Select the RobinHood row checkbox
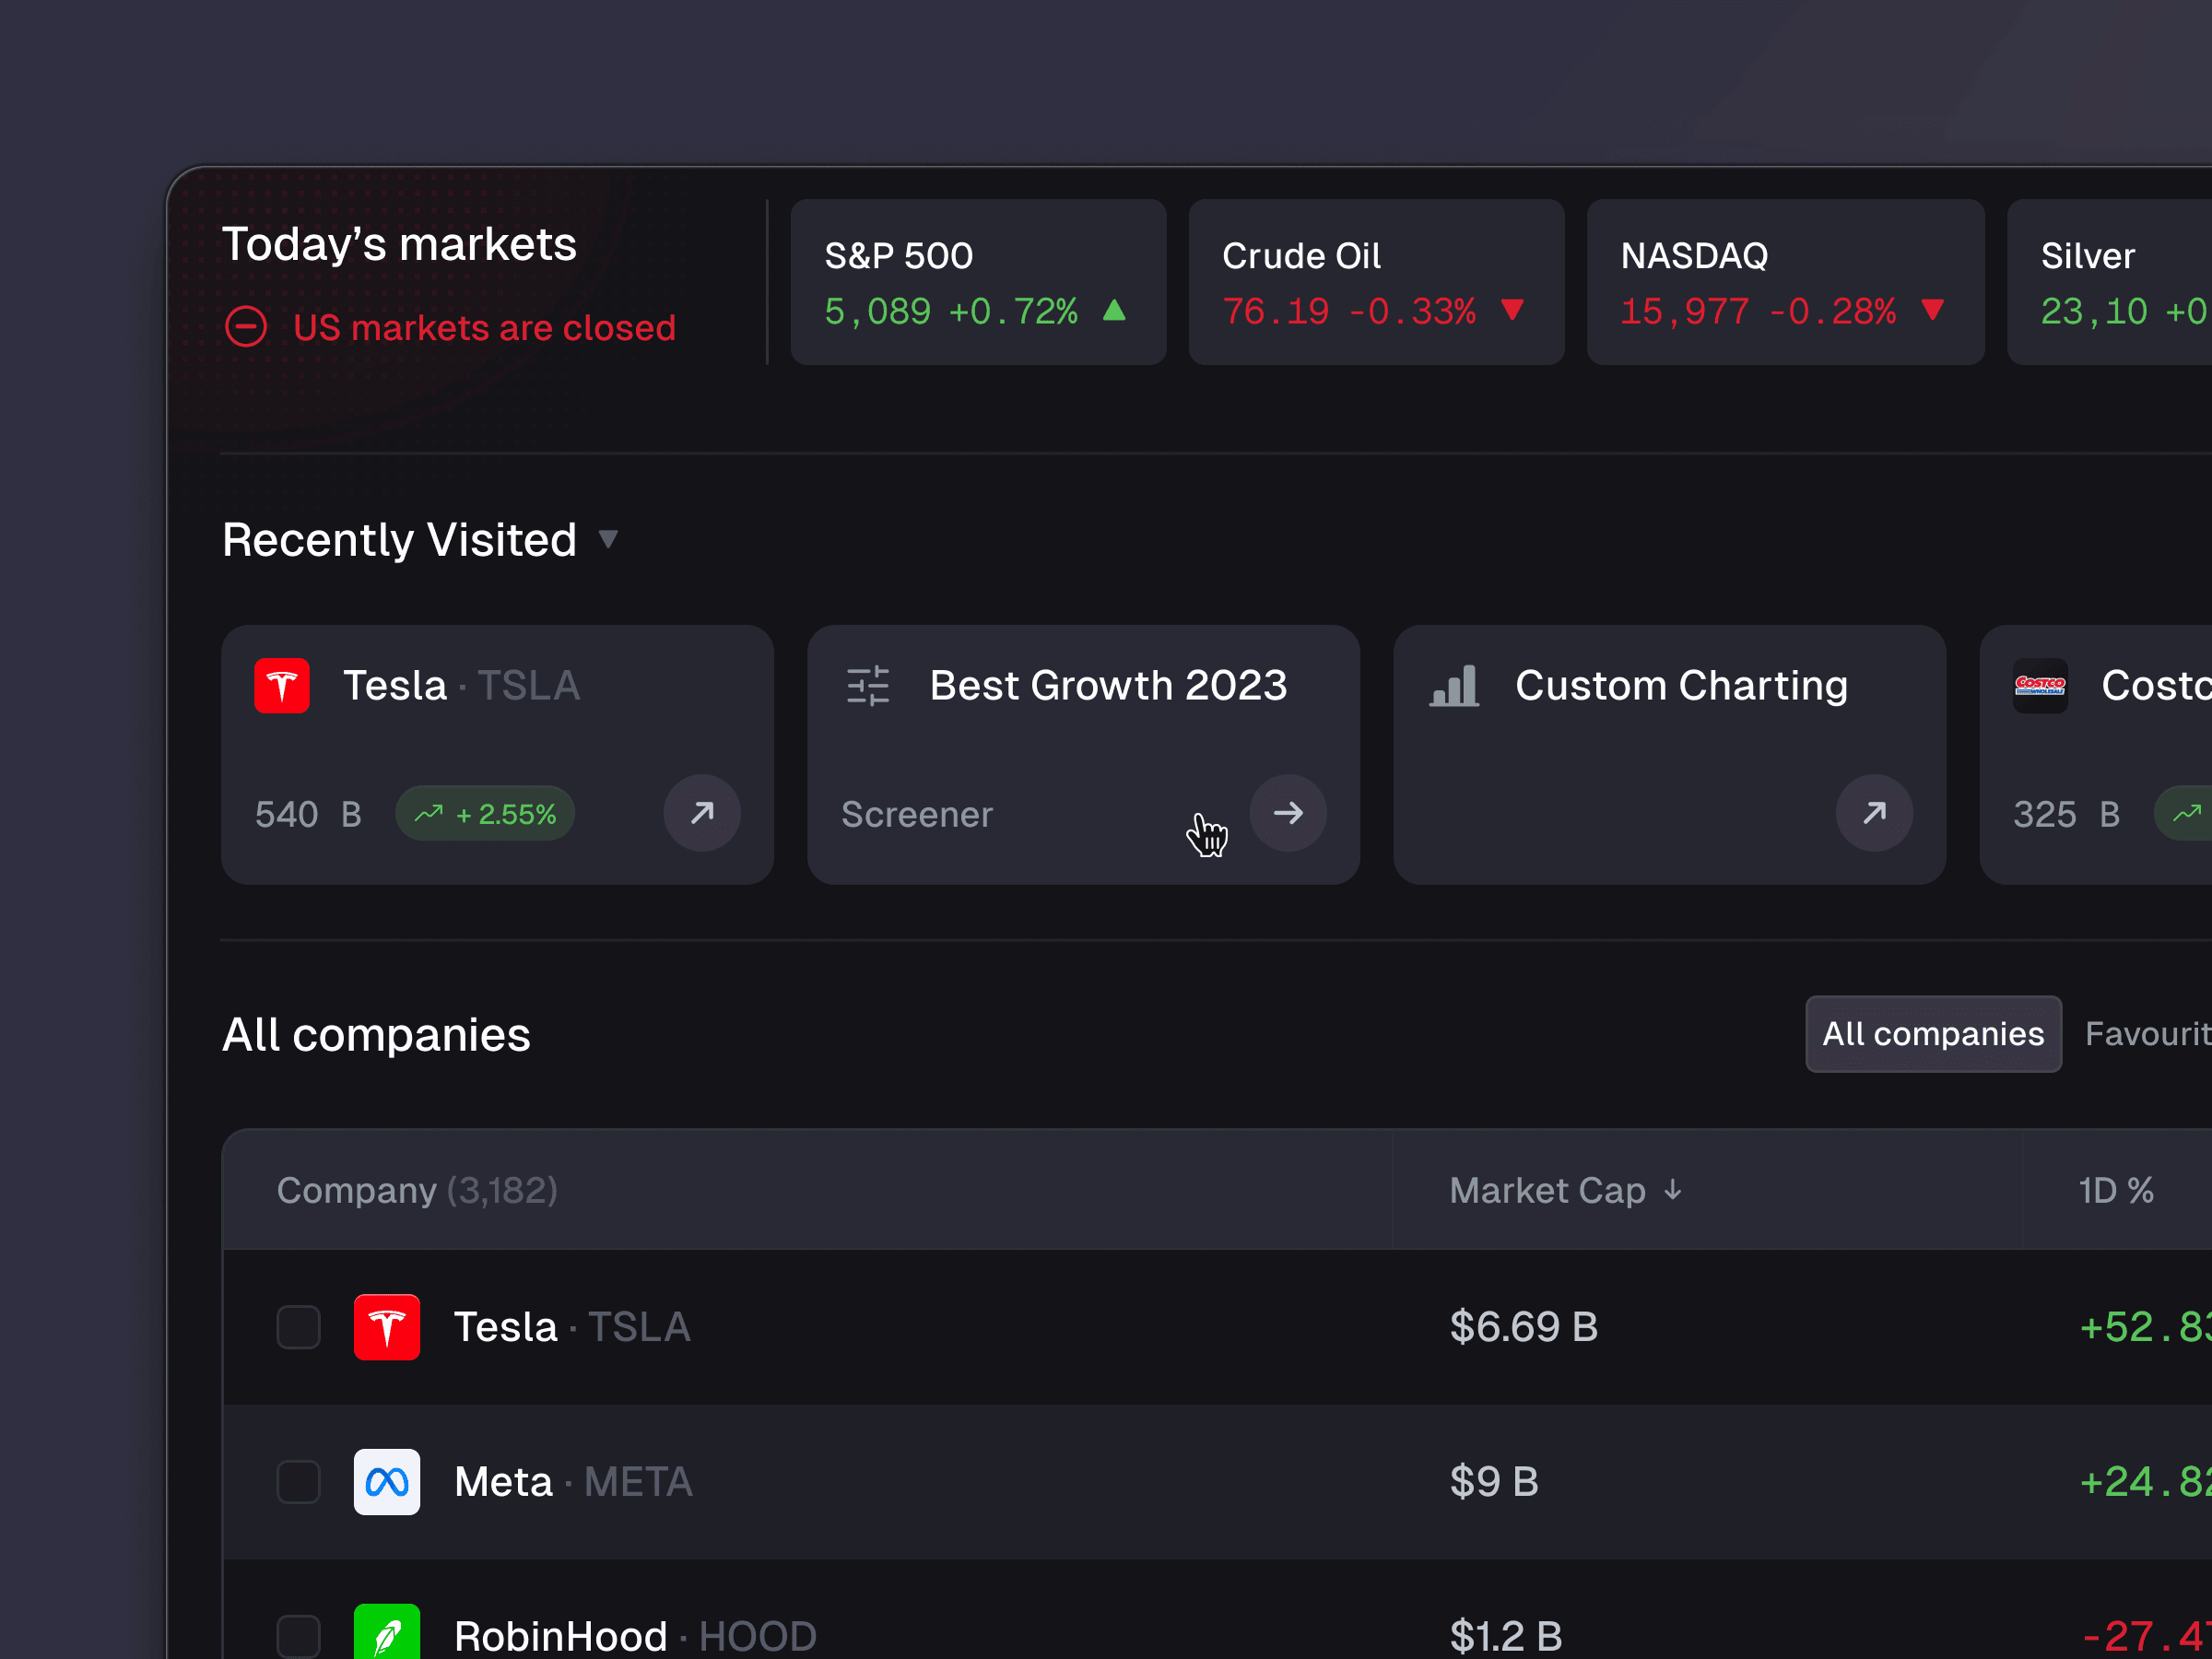The image size is (2212, 1659). pyautogui.click(x=298, y=1635)
